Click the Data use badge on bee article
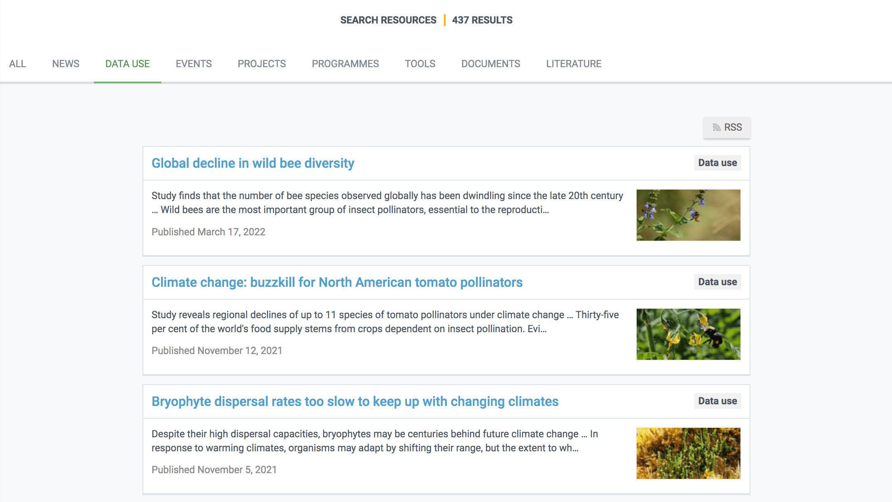This screenshot has height=502, width=892. [717, 162]
